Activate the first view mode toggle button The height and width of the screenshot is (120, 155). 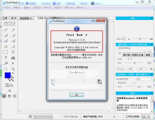[4, 96]
